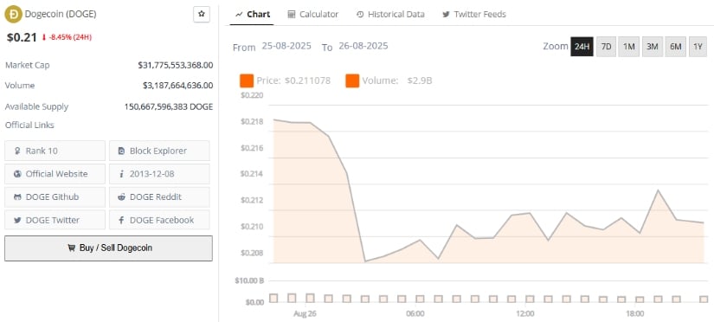This screenshot has height=322, width=714.
Task: Open the DOGE Twitter link
Action: click(55, 220)
